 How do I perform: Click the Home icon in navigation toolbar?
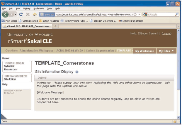(x=35, y=14)
